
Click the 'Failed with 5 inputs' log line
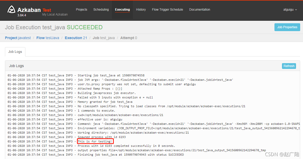(x=80, y=97)
